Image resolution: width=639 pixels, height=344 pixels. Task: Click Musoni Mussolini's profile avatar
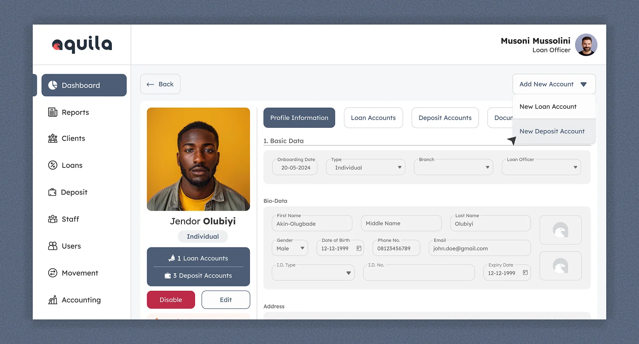click(x=586, y=45)
